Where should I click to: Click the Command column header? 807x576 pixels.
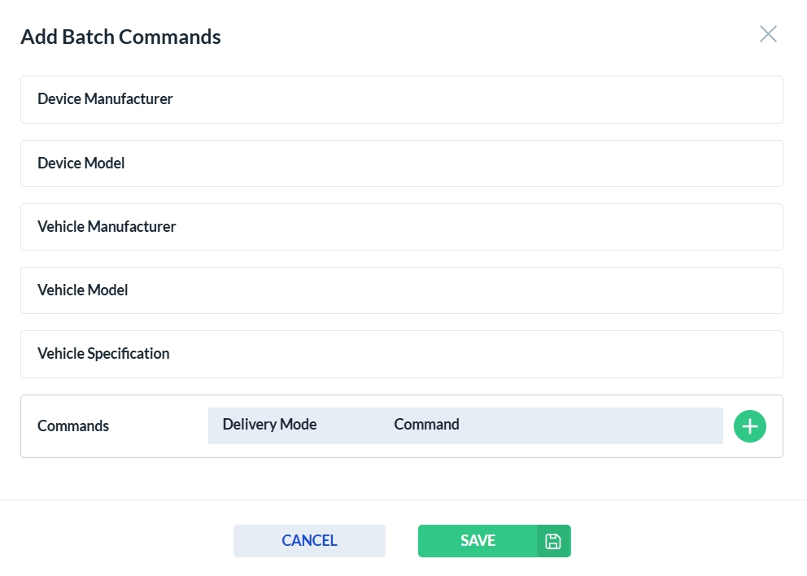pyautogui.click(x=426, y=425)
